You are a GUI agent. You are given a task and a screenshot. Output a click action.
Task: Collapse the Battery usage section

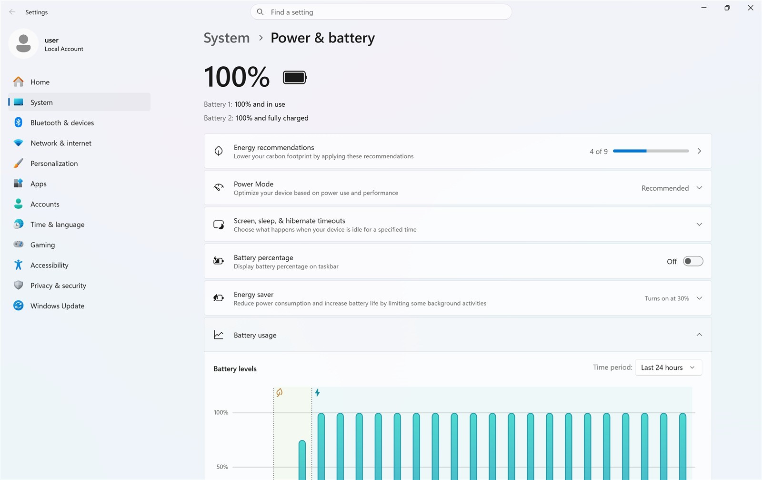(458, 335)
